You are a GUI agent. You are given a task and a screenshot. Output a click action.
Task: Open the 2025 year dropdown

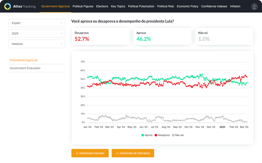coord(37,33)
